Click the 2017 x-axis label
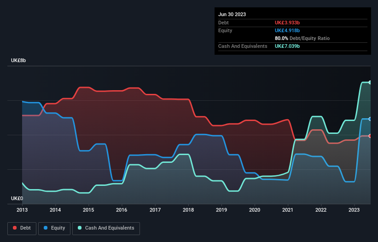This screenshot has height=242, width=378. [155, 210]
